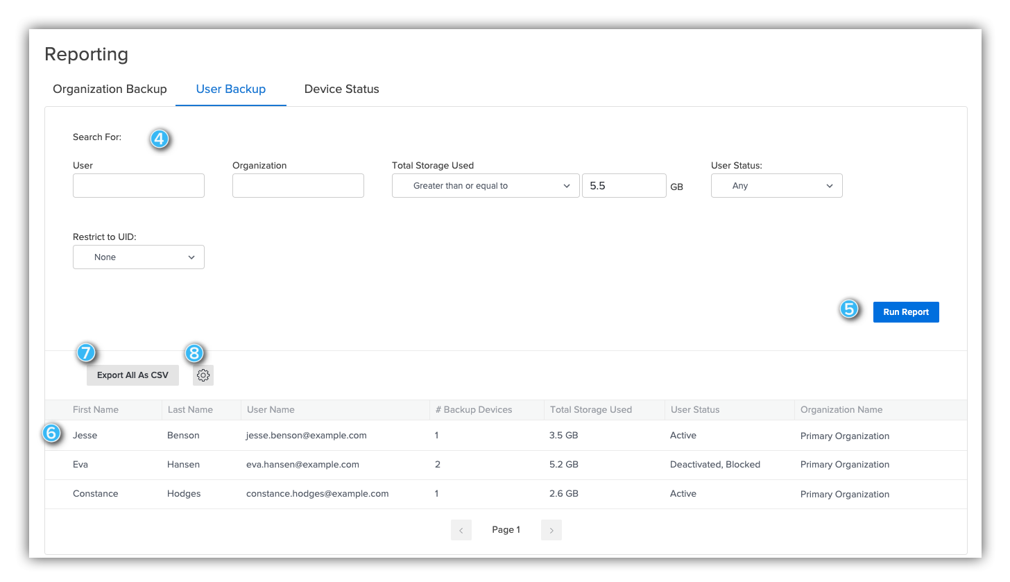Screen dimensions: 1010x582
Task: Click constance.hodges@example.com user name
Action: [318, 494]
